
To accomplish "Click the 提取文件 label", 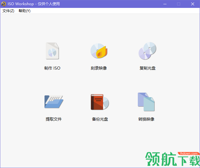I will click(x=54, y=119).
